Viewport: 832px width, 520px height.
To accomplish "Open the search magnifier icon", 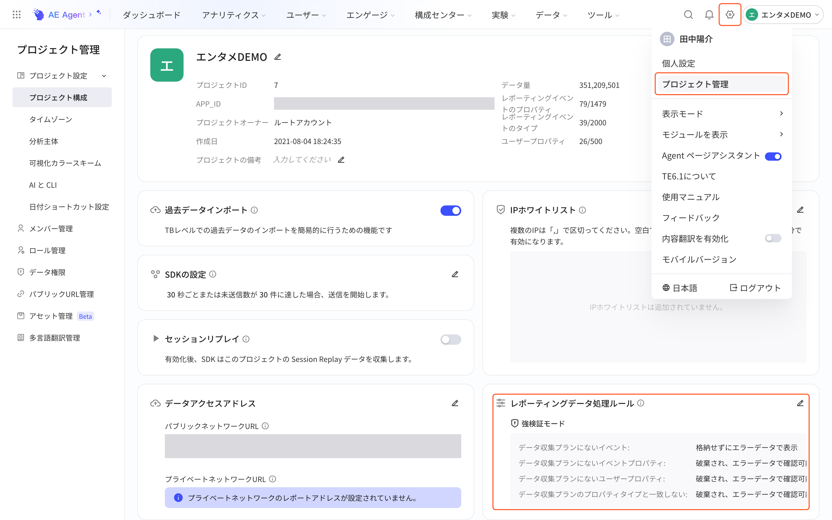I will pos(688,15).
